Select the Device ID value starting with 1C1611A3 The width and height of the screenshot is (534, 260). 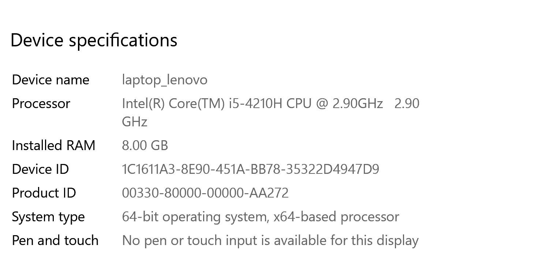pos(250,169)
